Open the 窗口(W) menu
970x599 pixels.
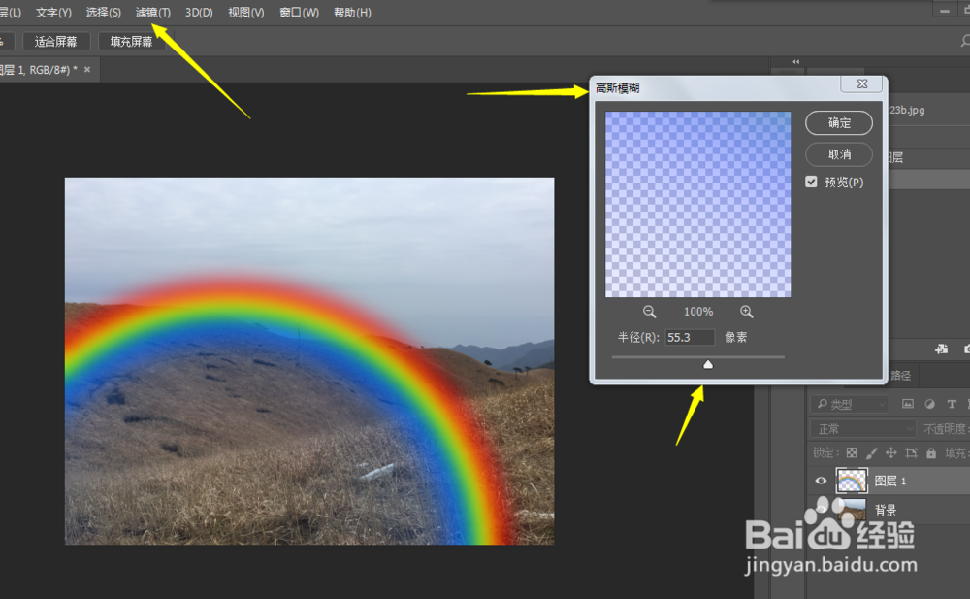299,13
